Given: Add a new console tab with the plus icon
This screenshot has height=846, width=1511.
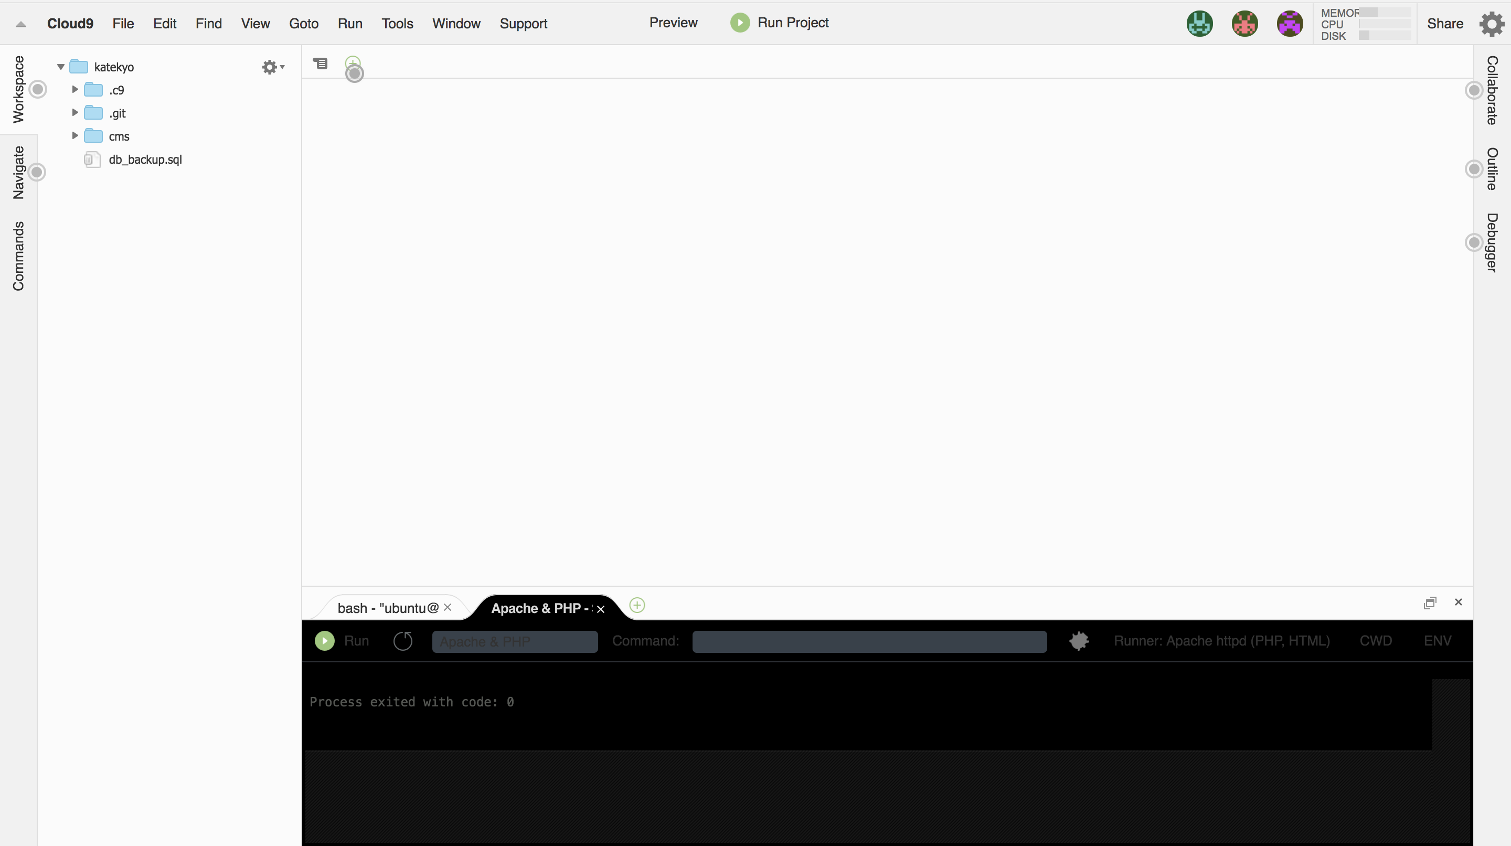Looking at the screenshot, I should click(637, 605).
